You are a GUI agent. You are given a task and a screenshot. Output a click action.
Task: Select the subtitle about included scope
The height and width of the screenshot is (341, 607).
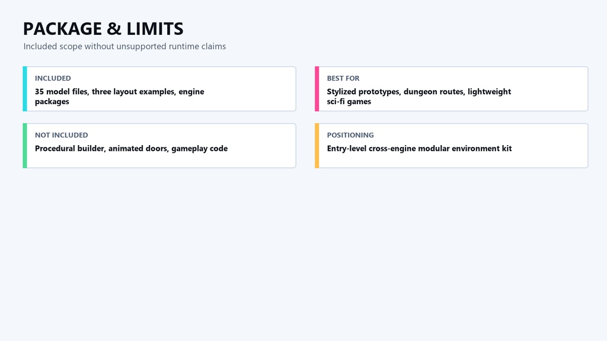124,46
